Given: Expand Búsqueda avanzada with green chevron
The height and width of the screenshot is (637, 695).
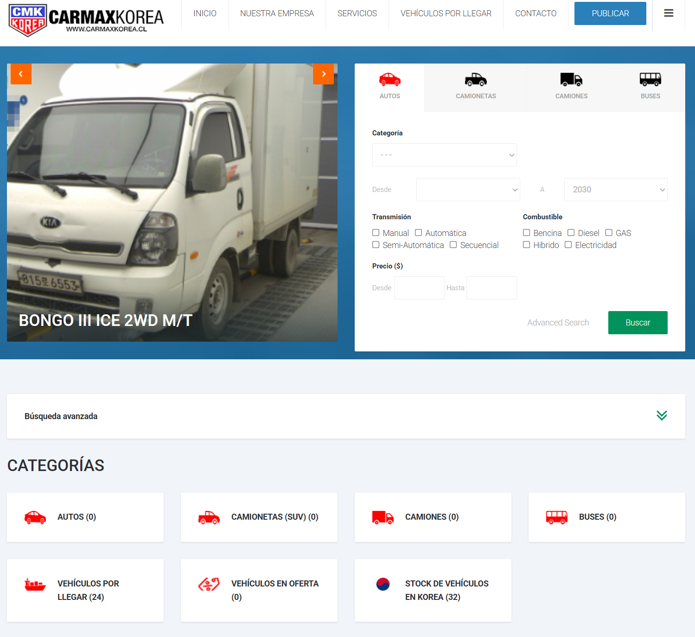Looking at the screenshot, I should pos(662,415).
